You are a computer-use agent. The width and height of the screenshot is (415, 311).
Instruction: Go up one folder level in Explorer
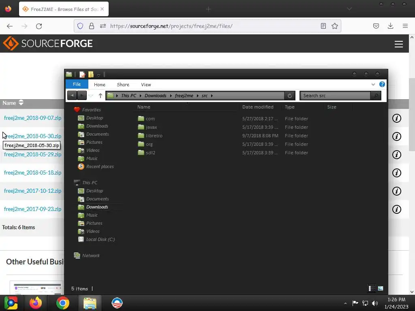pos(101,96)
